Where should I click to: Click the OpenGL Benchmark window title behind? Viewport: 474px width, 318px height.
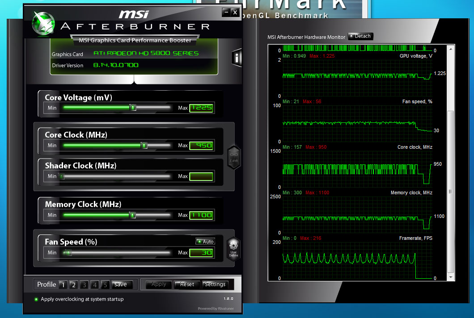click(285, 16)
